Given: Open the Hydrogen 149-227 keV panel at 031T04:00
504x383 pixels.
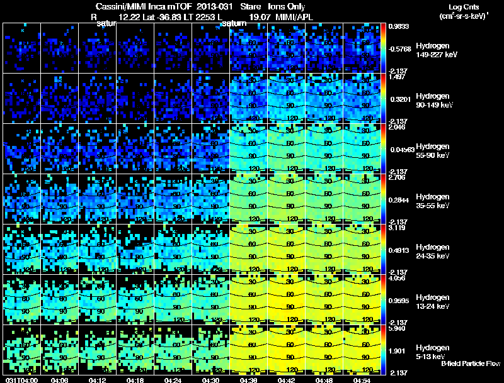Looking at the screenshot, I should 22,48.
